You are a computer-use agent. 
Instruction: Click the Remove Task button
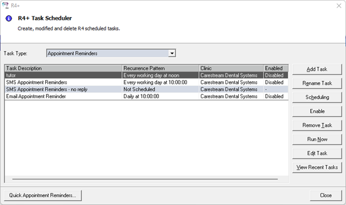(317, 126)
